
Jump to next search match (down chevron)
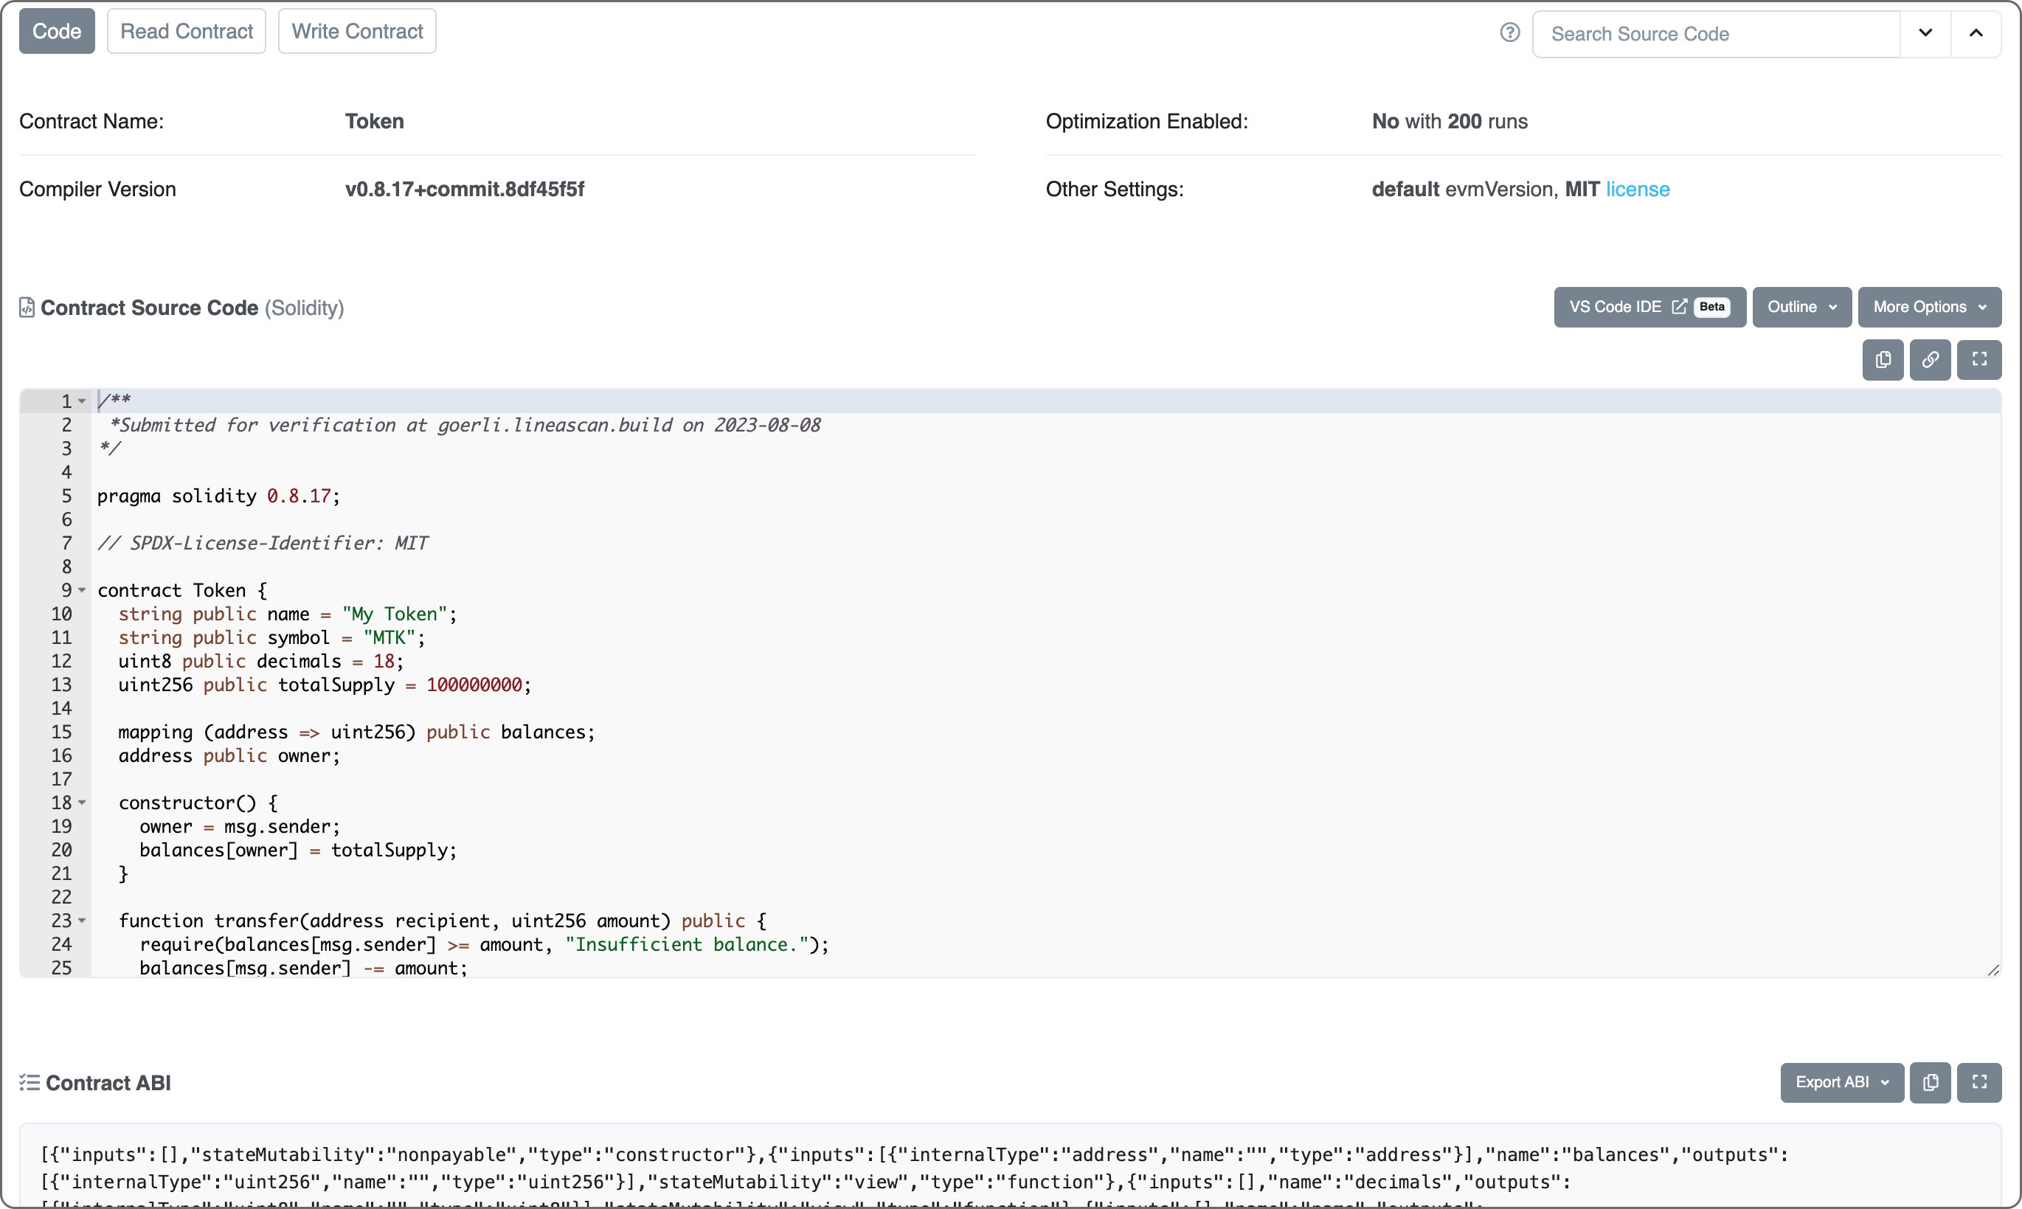point(1925,33)
